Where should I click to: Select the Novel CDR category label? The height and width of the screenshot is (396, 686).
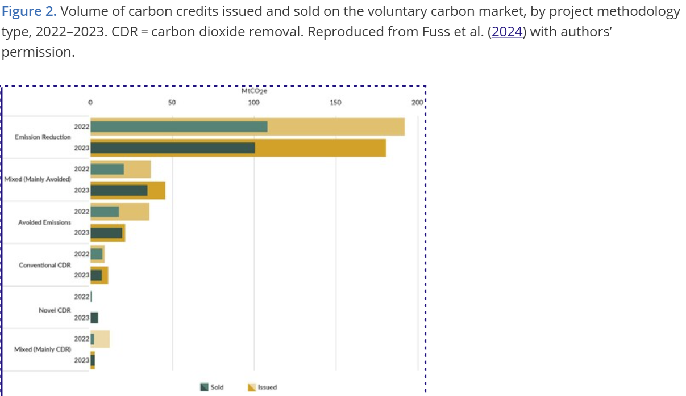point(55,310)
